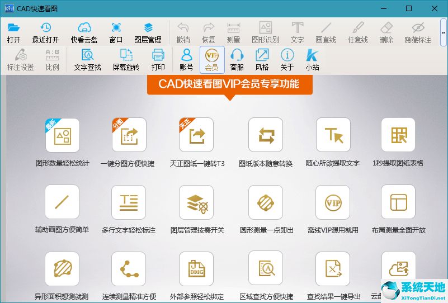Select the 测量 measure tool

click(x=233, y=32)
